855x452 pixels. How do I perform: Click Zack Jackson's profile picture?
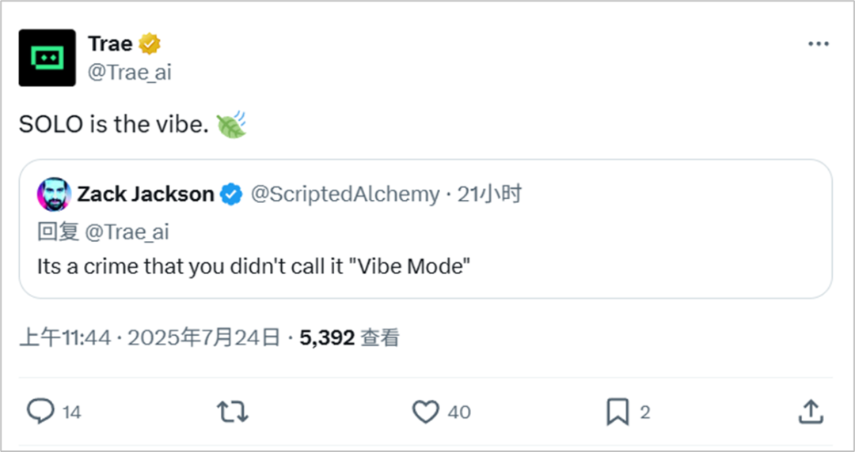(54, 194)
